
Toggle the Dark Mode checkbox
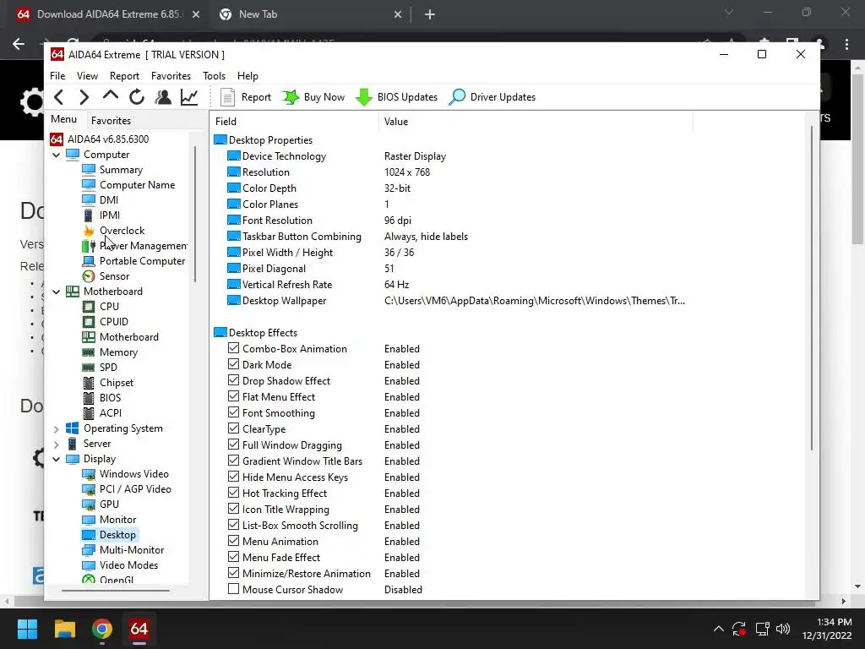click(x=233, y=364)
